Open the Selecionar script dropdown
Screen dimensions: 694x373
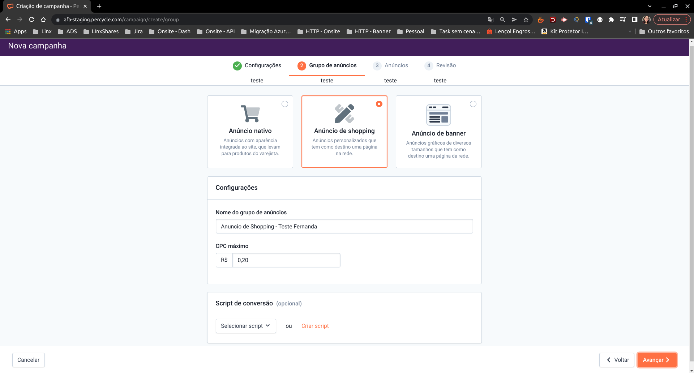(246, 326)
